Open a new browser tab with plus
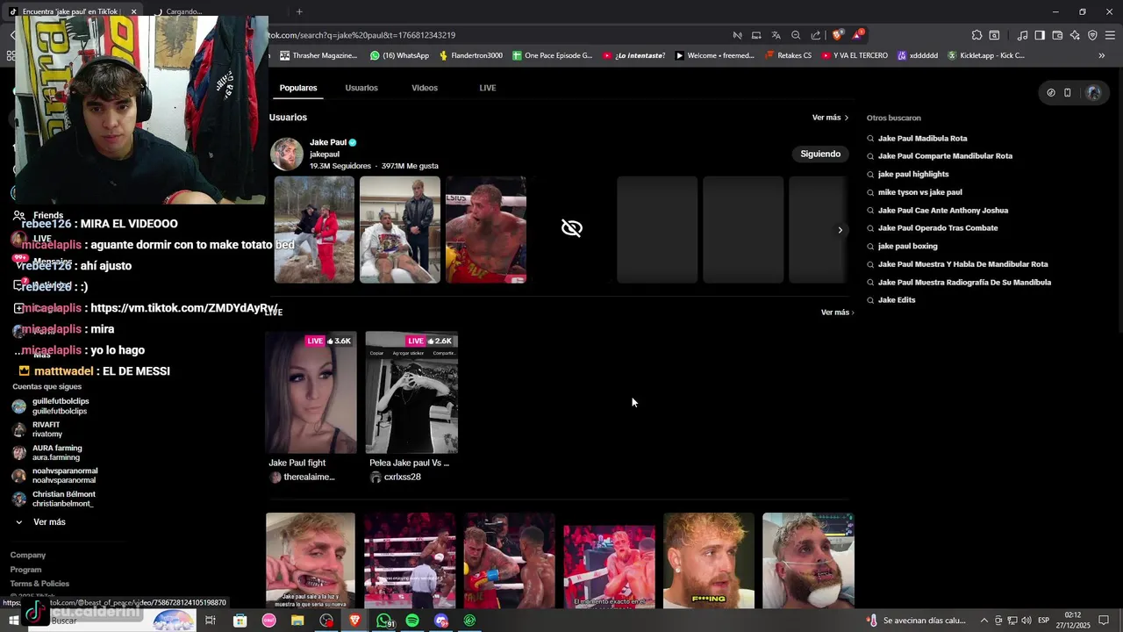1123x632 pixels. coord(299,11)
